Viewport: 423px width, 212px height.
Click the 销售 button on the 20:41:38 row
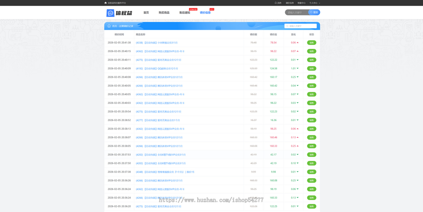pyautogui.click(x=312, y=43)
